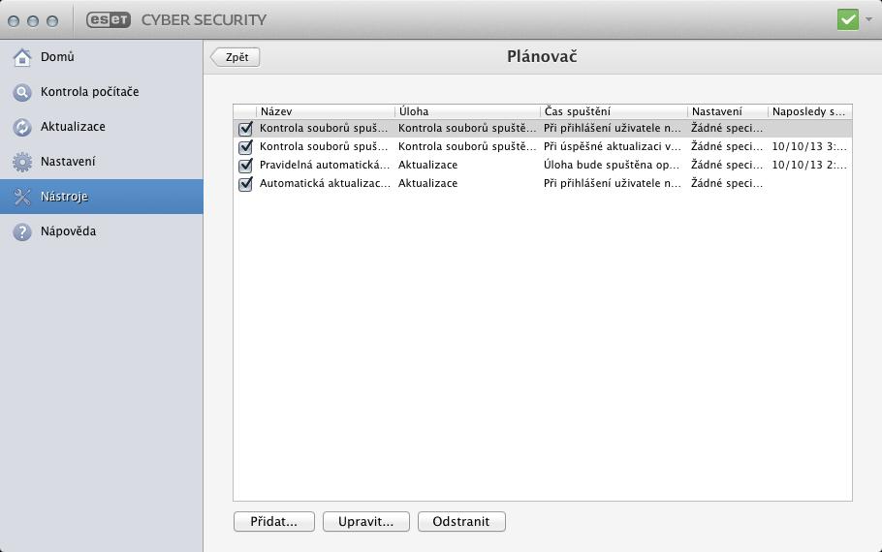Disable the Automatická aktualizace task checkbox
The image size is (882, 552).
(245, 184)
